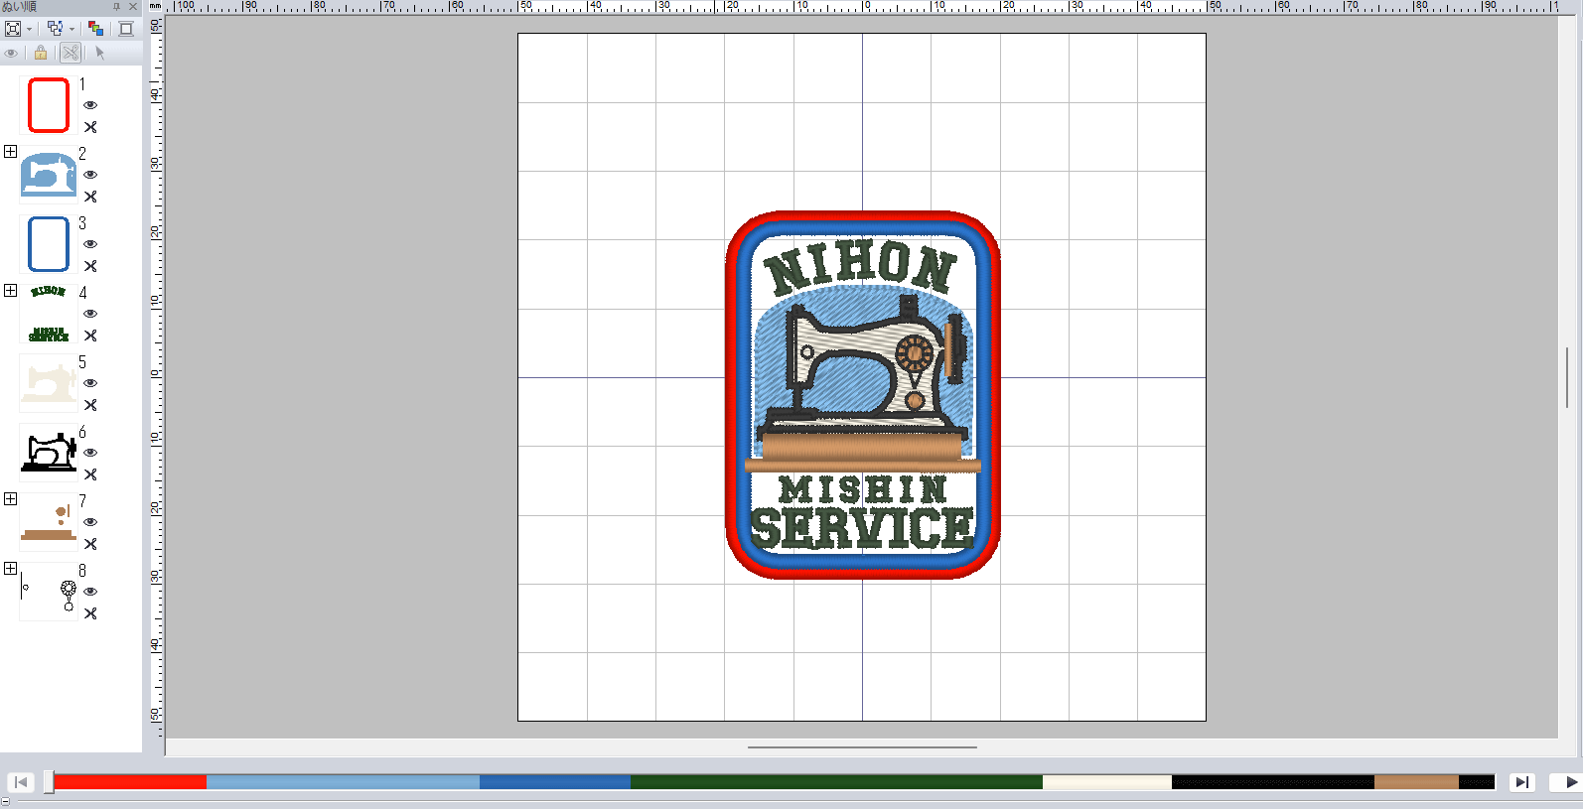The image size is (1583, 809).
Task: Expand sewing order item 2 group
Action: coord(10,152)
